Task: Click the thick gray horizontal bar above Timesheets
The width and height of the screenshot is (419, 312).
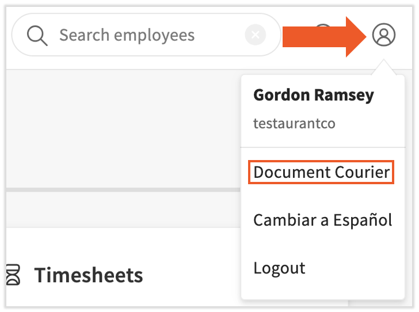Action: tap(115, 189)
